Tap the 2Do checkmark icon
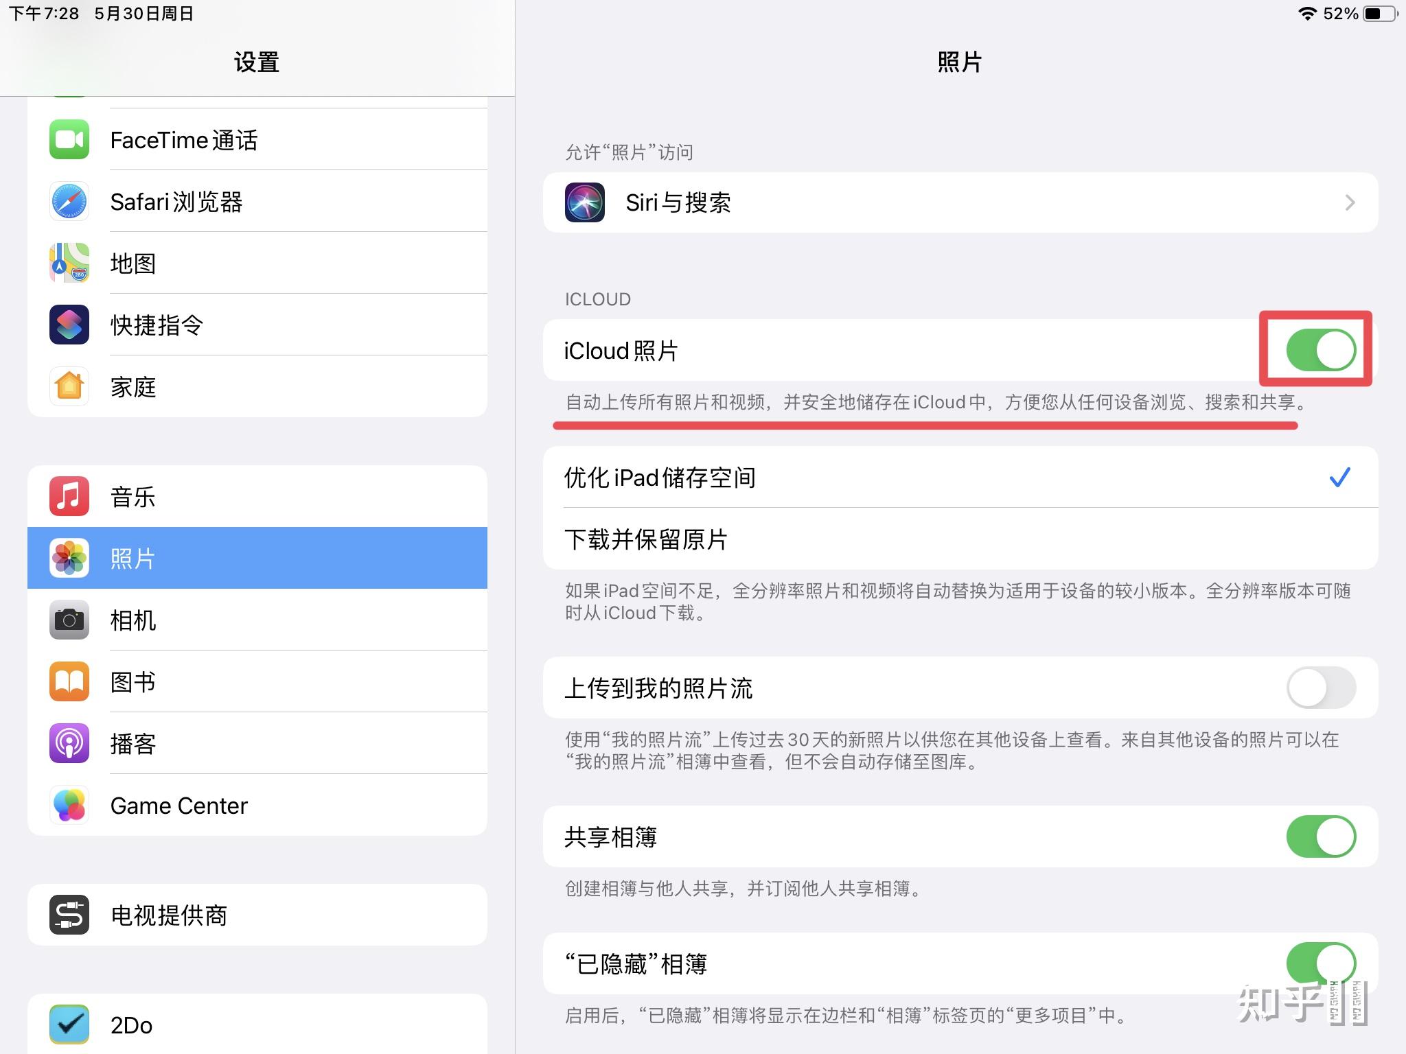 coord(69,1024)
